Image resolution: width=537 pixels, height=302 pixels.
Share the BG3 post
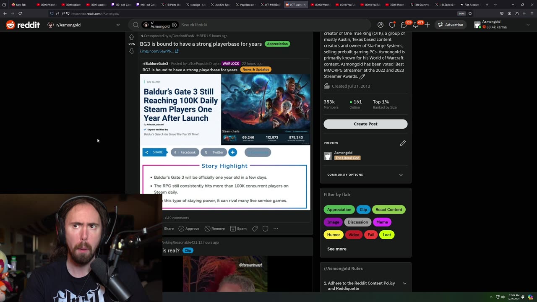point(168,229)
